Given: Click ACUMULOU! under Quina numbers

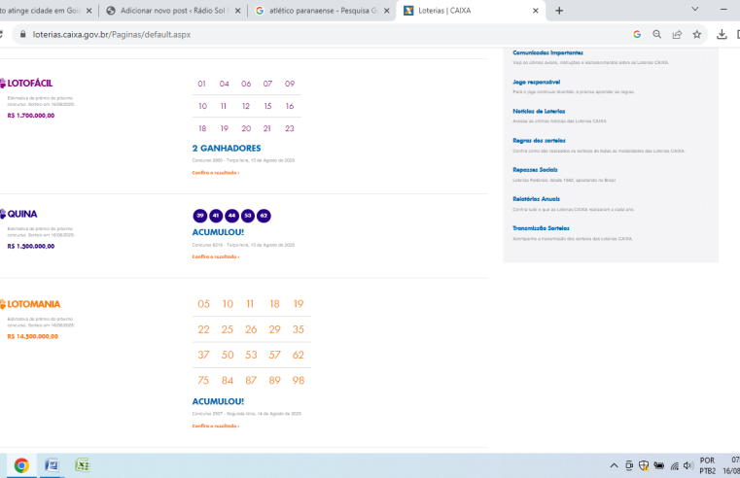Looking at the screenshot, I should pyautogui.click(x=218, y=232).
